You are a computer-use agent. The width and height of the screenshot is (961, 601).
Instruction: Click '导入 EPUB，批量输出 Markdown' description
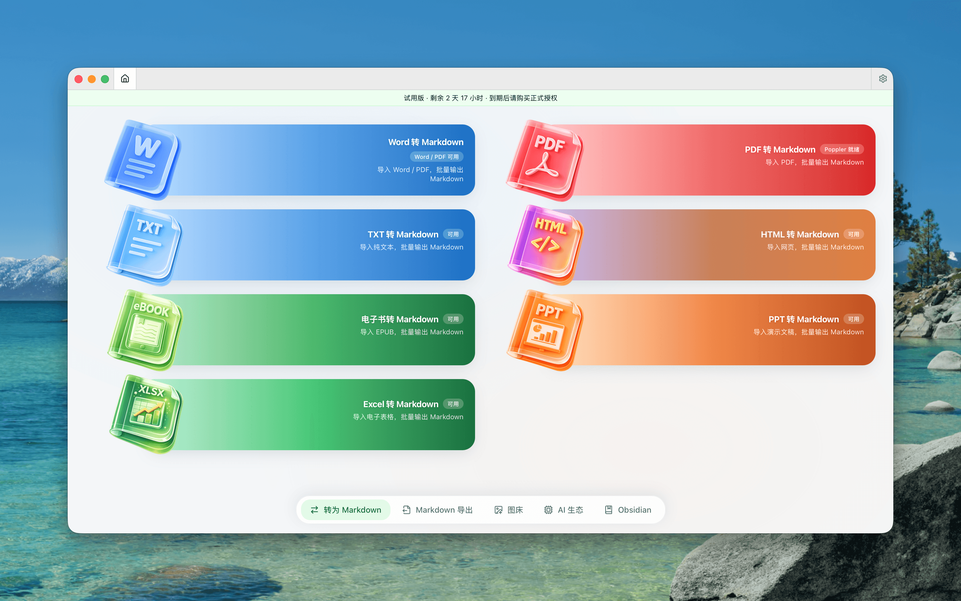click(x=412, y=332)
